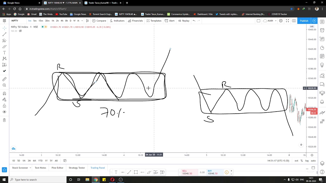Screen dimensions: 326x183
Task: Expand the Stock Screener dropdown arrow
Action: pyautogui.click(x=30, y=168)
